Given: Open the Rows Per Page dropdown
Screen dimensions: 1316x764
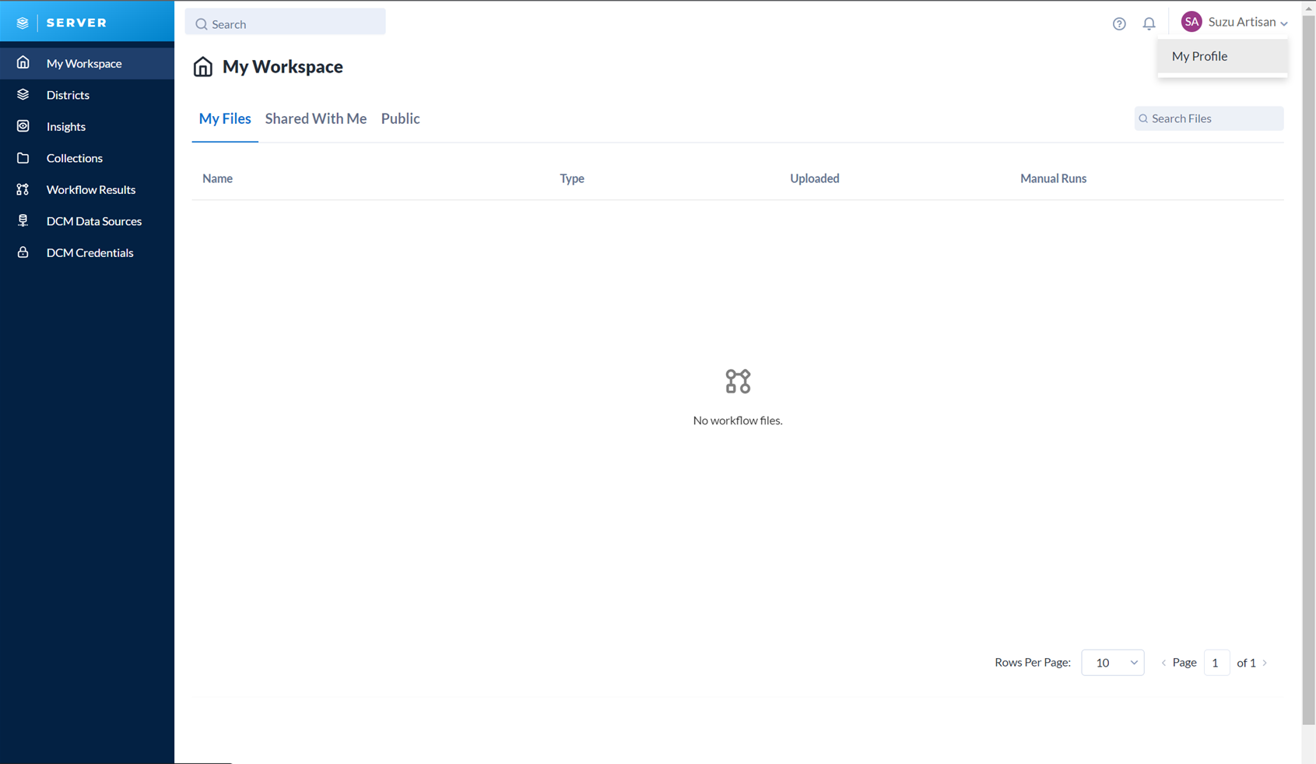Looking at the screenshot, I should pyautogui.click(x=1112, y=662).
